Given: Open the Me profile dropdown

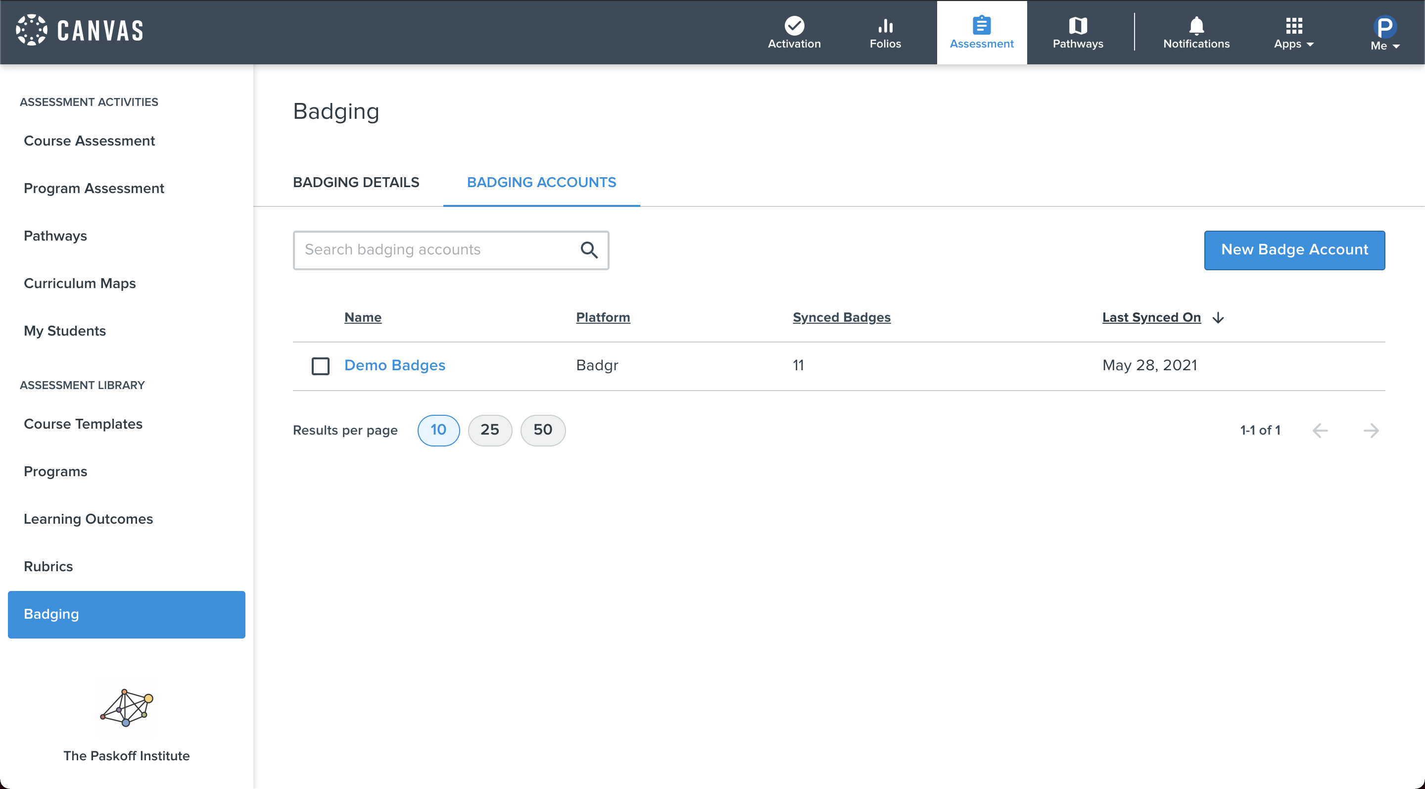Looking at the screenshot, I should pyautogui.click(x=1384, y=32).
